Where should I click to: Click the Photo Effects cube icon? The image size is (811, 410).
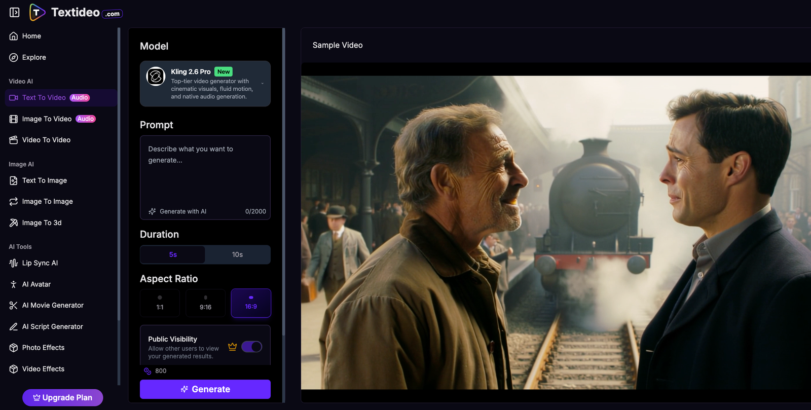[x=14, y=348]
